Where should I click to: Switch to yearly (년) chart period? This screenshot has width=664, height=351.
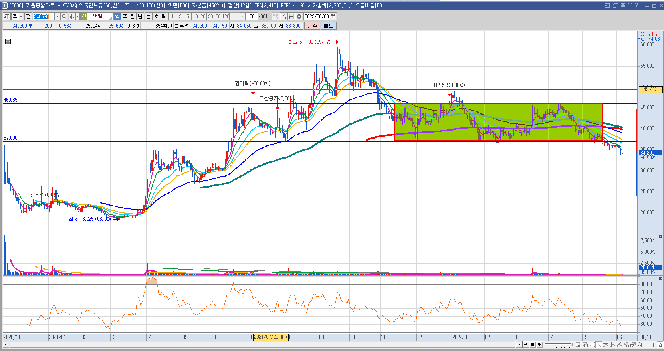point(140,16)
